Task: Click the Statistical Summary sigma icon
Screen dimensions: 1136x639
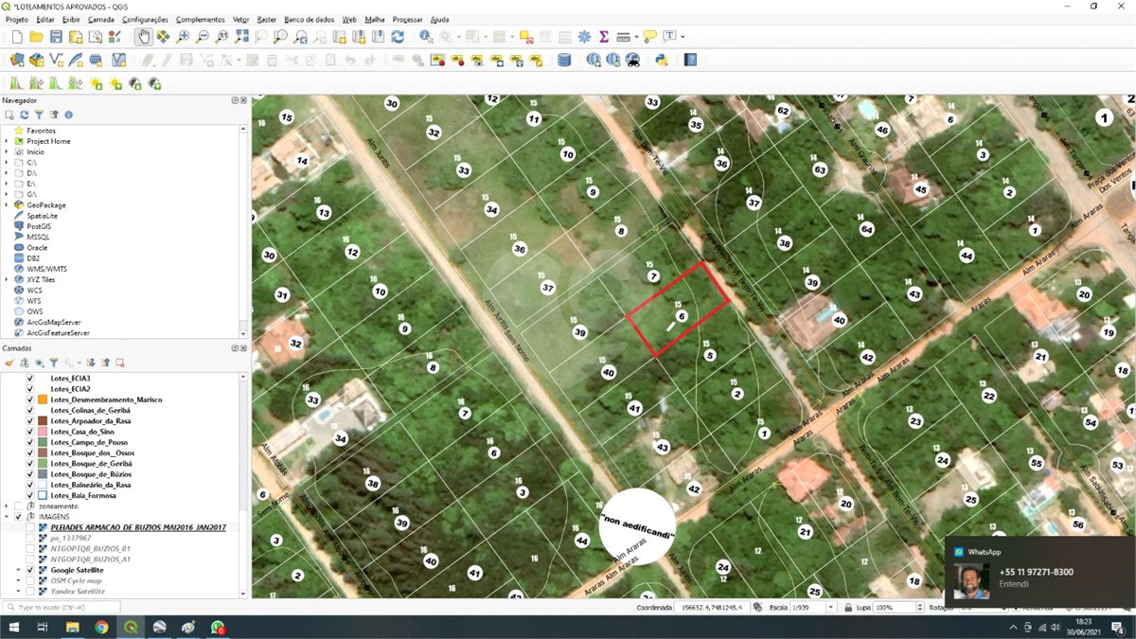Action: (x=604, y=37)
